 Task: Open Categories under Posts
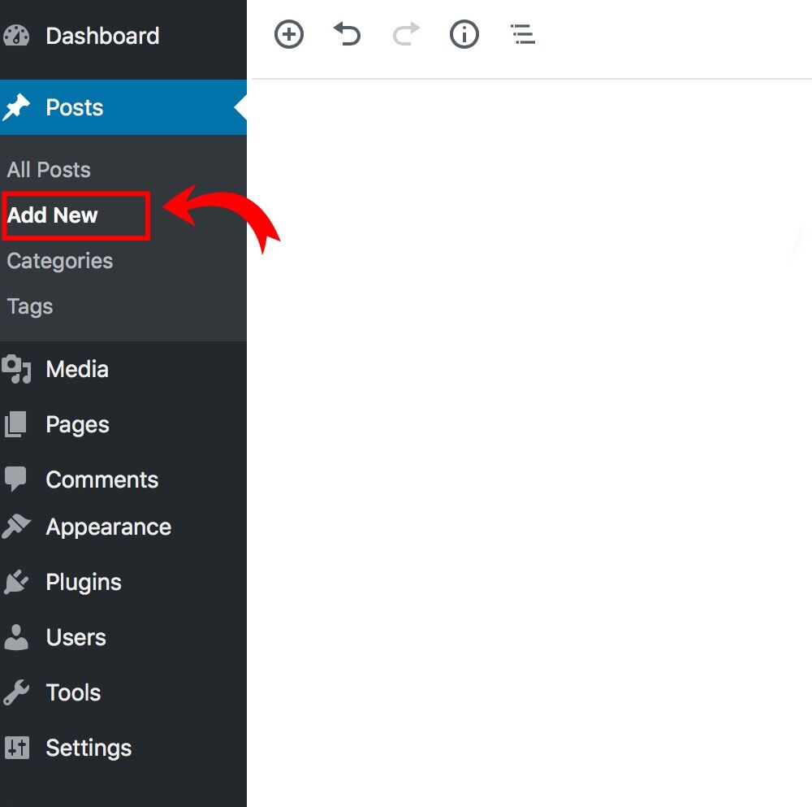click(x=60, y=261)
